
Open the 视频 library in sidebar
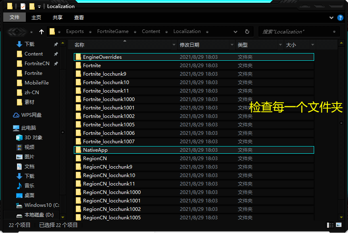click(x=26, y=147)
